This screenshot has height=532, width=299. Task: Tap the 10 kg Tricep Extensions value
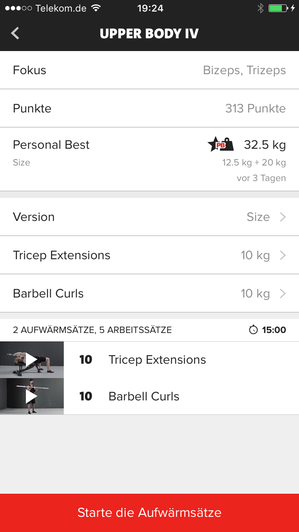255,255
